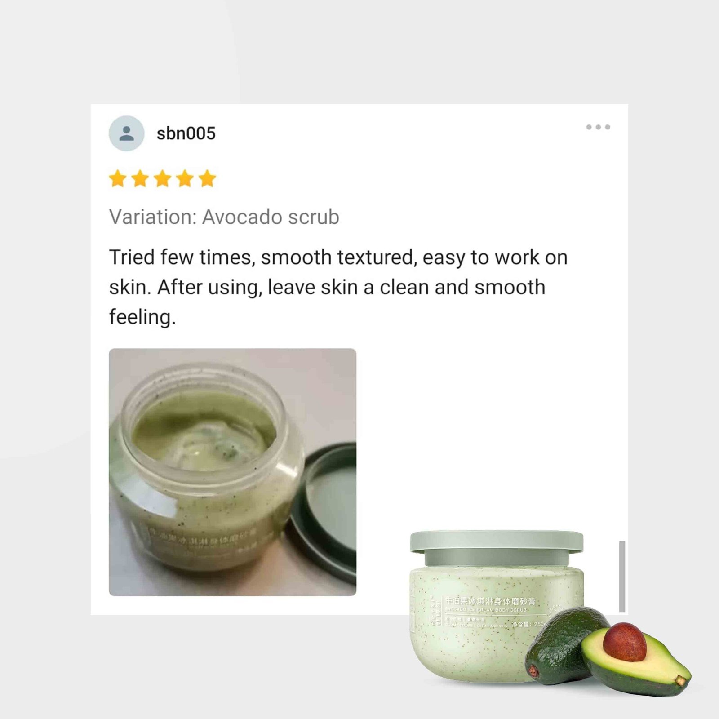Select the second rating star

[x=140, y=179]
